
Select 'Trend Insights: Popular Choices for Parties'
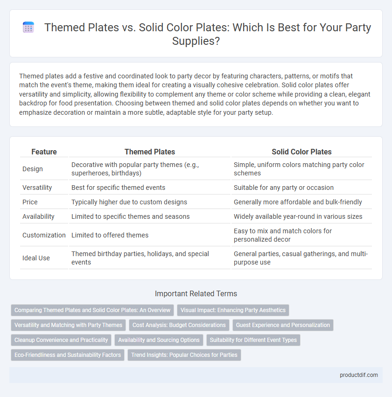(x=184, y=355)
